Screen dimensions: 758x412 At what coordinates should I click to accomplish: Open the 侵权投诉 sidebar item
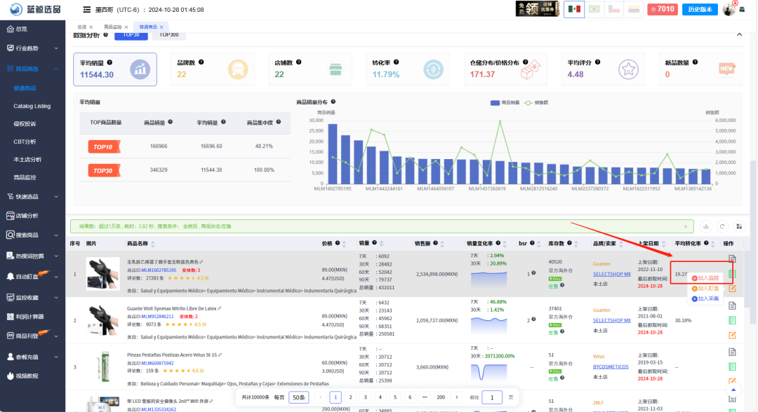25,124
